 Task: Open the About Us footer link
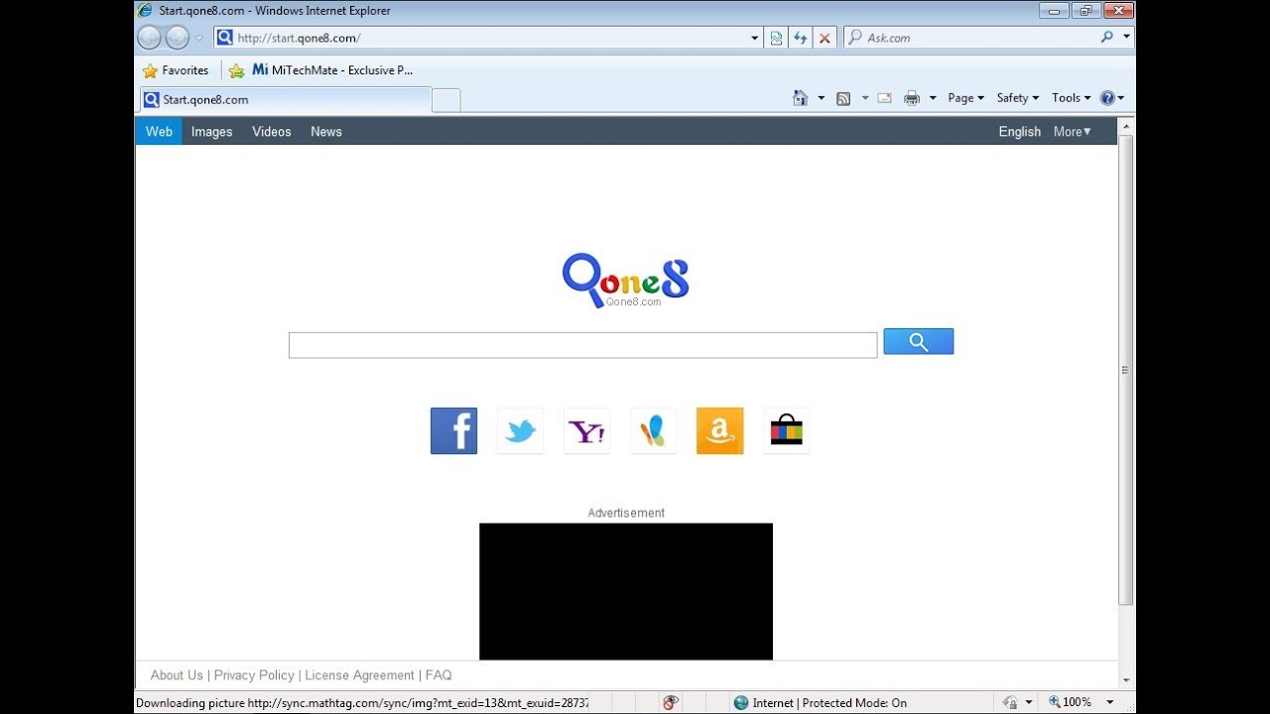click(177, 675)
